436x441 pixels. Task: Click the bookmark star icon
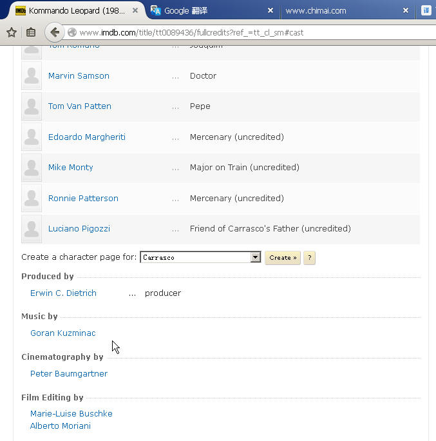tap(12, 33)
